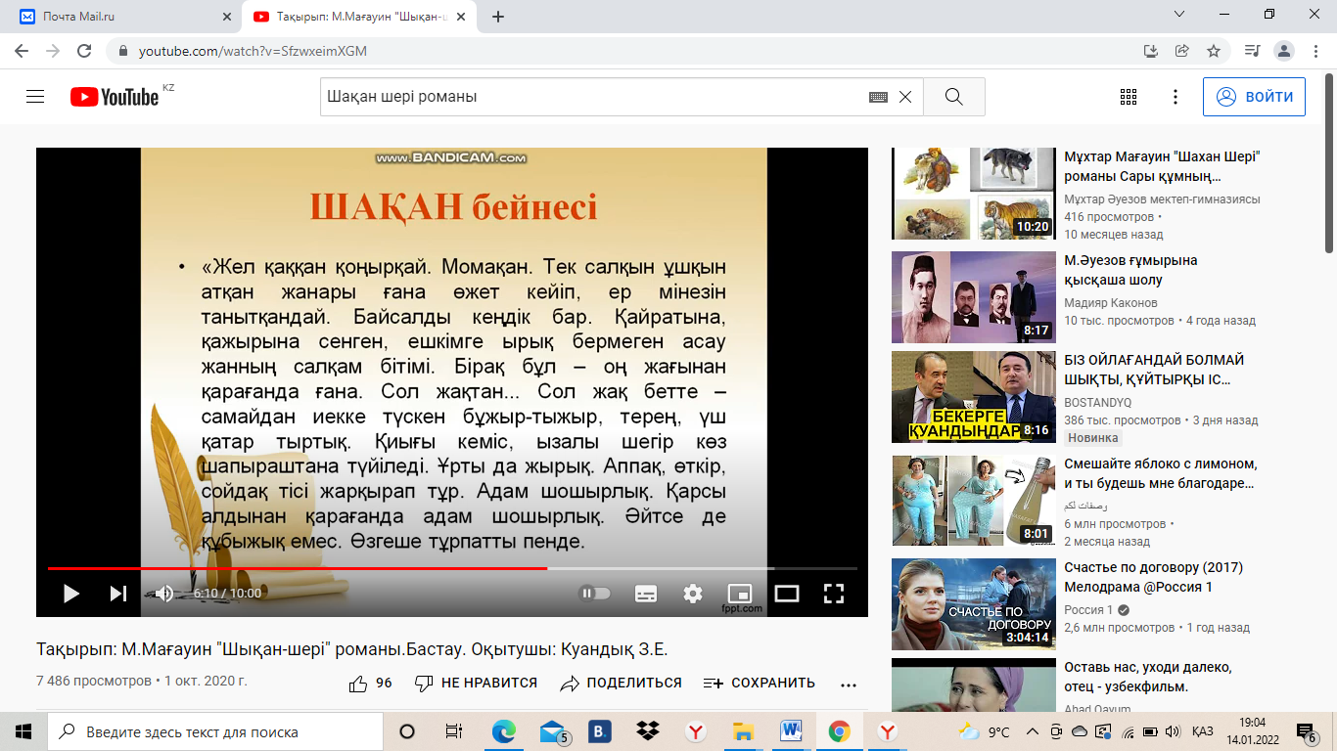Close the YouTube browser tab

(462, 17)
